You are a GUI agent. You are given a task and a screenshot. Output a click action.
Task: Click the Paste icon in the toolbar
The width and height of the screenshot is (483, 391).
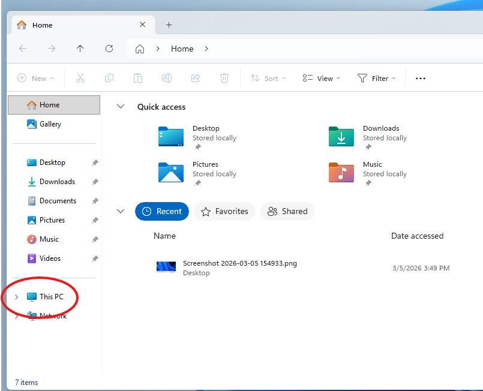tap(137, 78)
